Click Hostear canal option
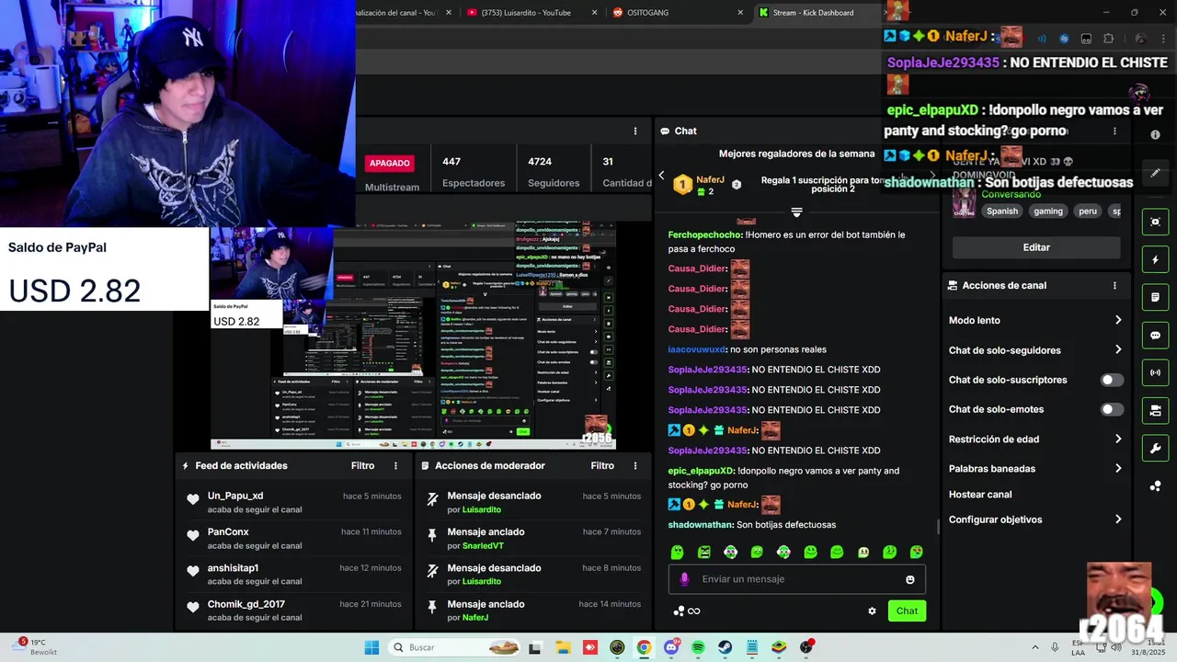 coord(980,494)
